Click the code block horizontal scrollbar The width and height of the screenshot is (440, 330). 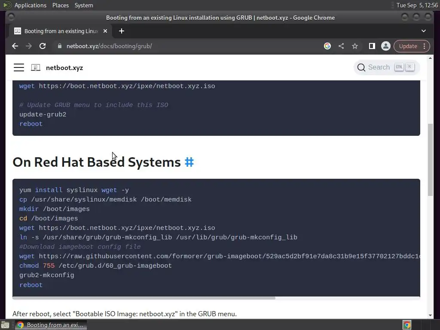[x=144, y=298]
